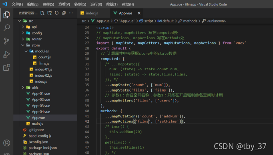The width and height of the screenshot is (273, 155).
Task: Click the New File icon in explorer header
Action: (42, 13)
